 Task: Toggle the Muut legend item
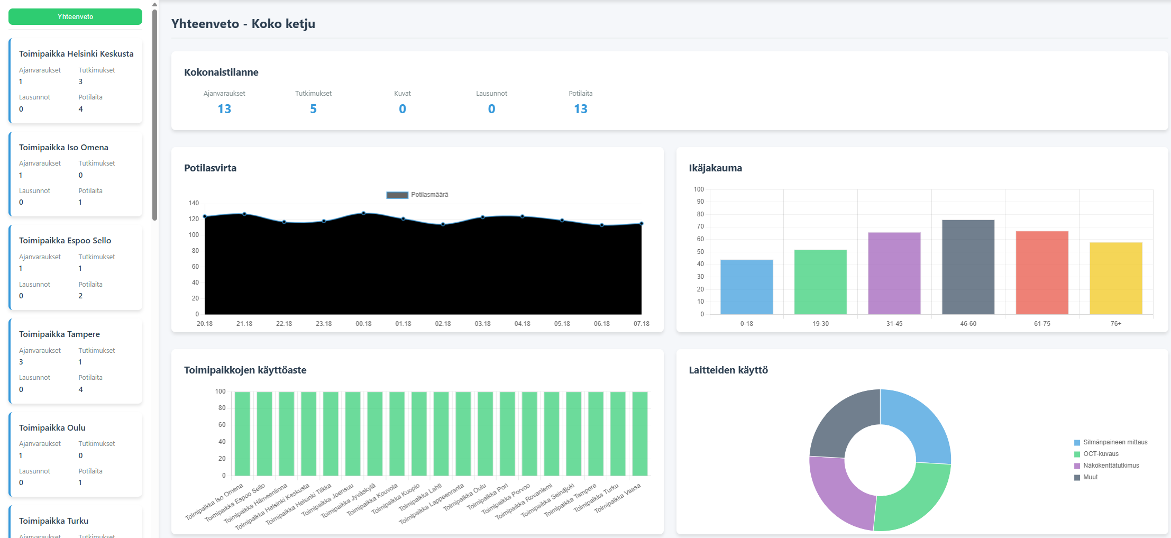tap(1086, 477)
